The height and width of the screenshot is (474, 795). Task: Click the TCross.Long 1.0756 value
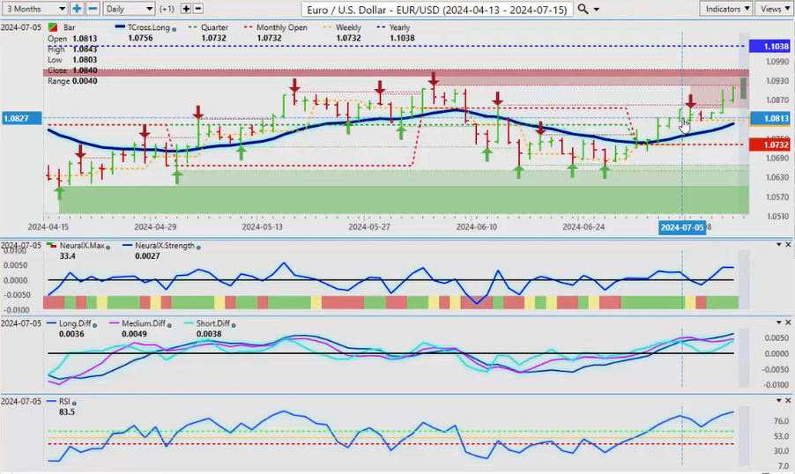pyautogui.click(x=140, y=38)
